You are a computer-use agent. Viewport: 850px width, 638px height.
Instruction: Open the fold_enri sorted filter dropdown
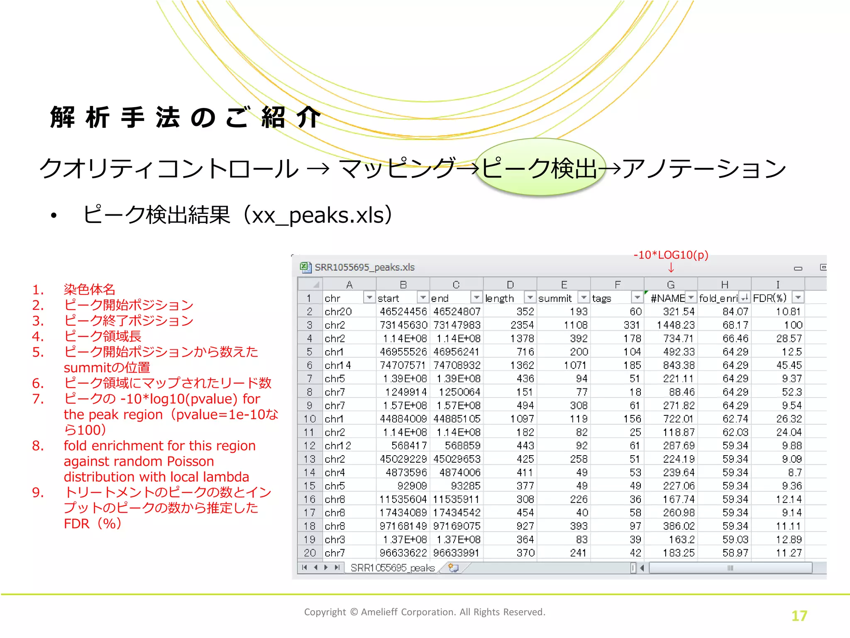(745, 298)
